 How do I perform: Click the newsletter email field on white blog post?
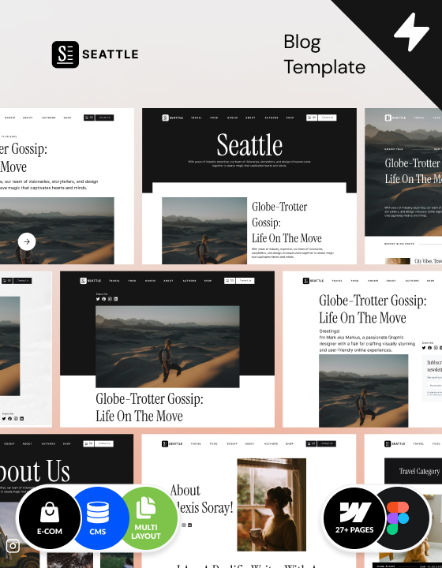point(435,386)
